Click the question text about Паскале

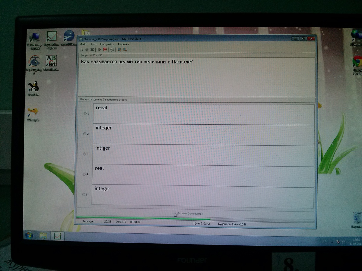tap(137, 62)
